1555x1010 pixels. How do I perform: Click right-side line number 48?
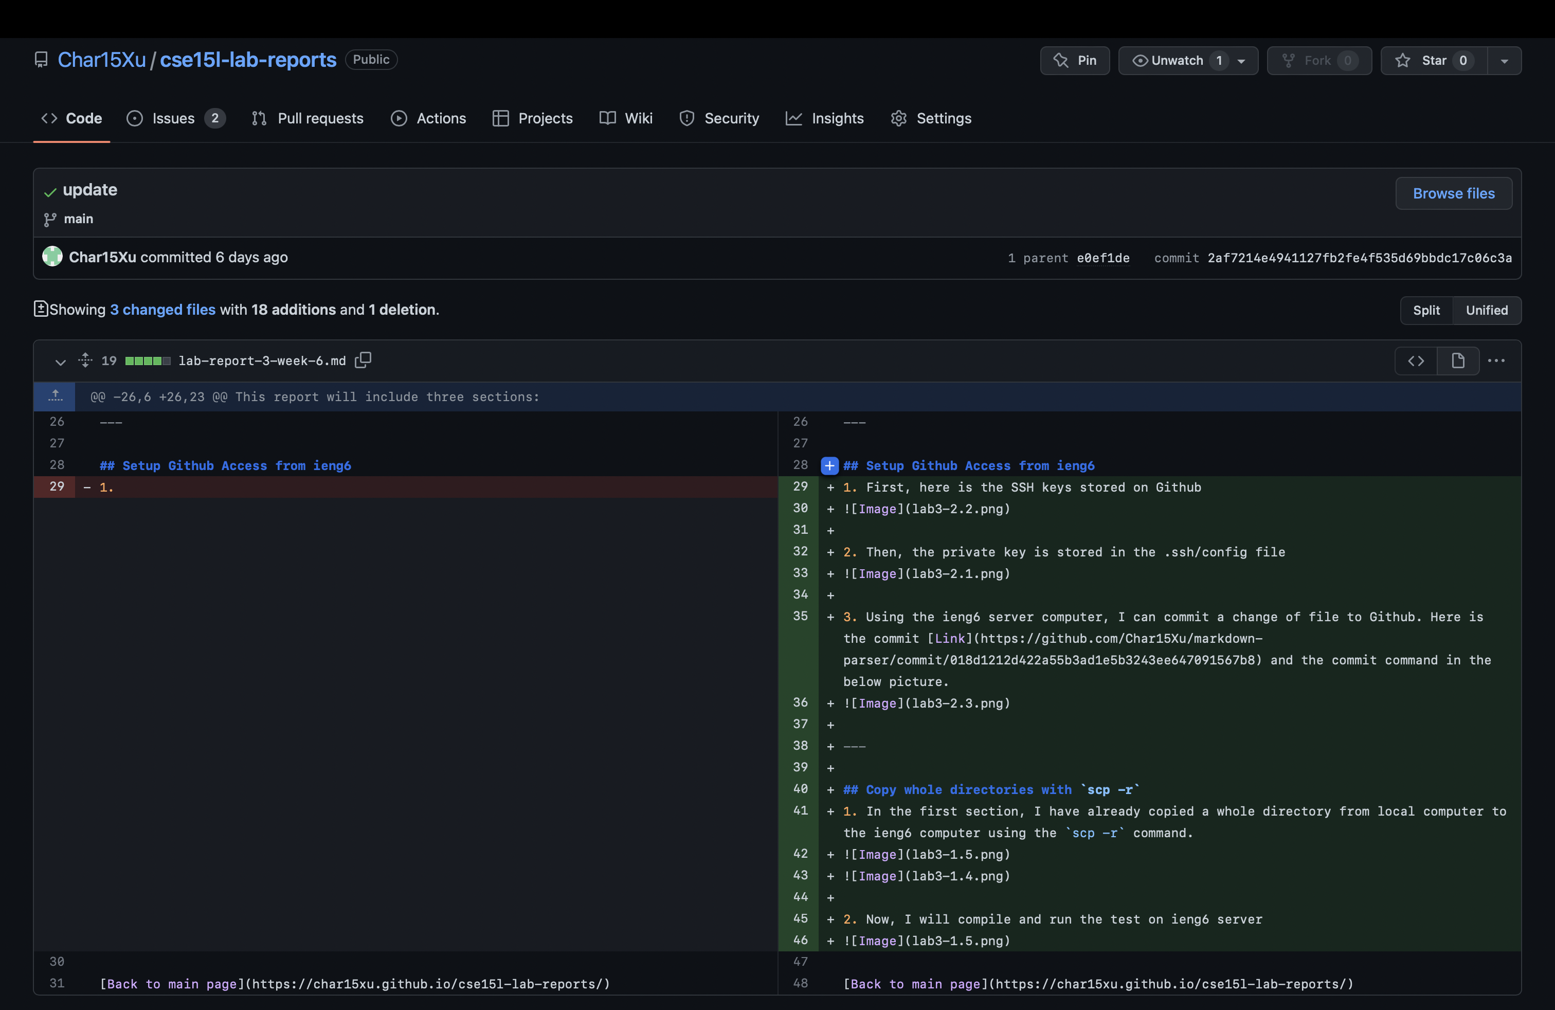coord(800,983)
